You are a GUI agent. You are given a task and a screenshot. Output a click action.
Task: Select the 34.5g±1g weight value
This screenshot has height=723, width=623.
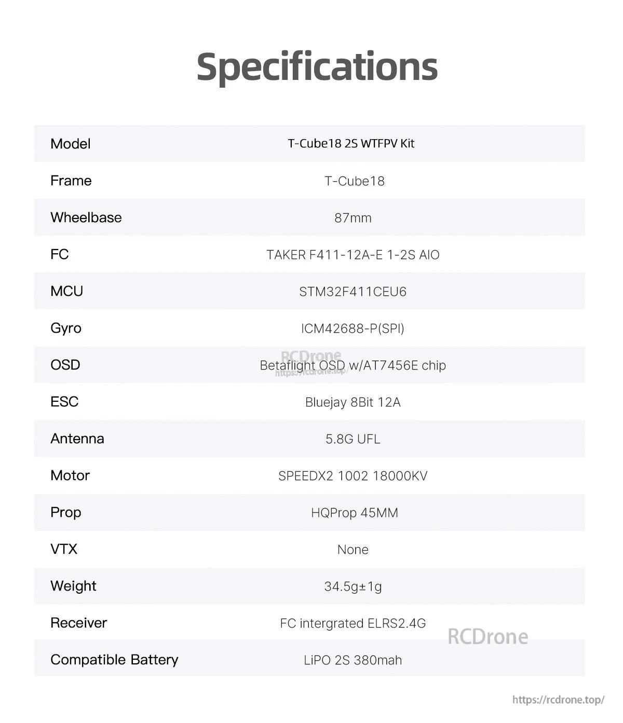353,586
